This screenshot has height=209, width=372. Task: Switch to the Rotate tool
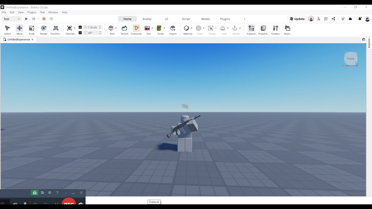(44, 30)
